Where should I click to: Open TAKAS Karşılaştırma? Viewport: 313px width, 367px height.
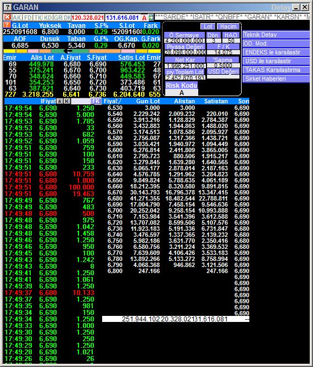(276, 70)
